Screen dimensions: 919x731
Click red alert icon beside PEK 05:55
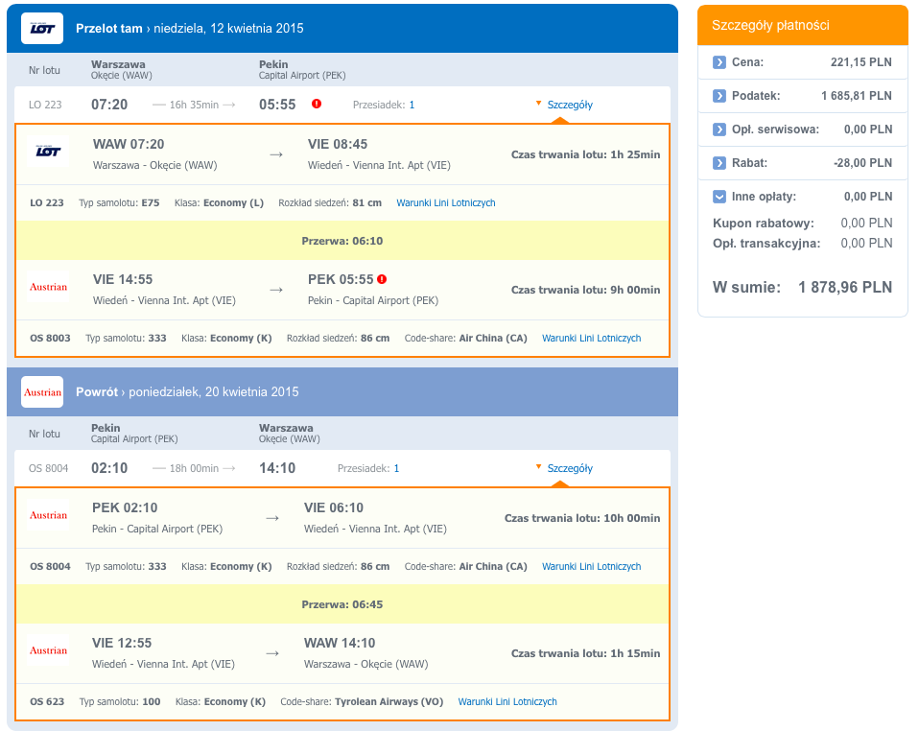[x=382, y=279]
